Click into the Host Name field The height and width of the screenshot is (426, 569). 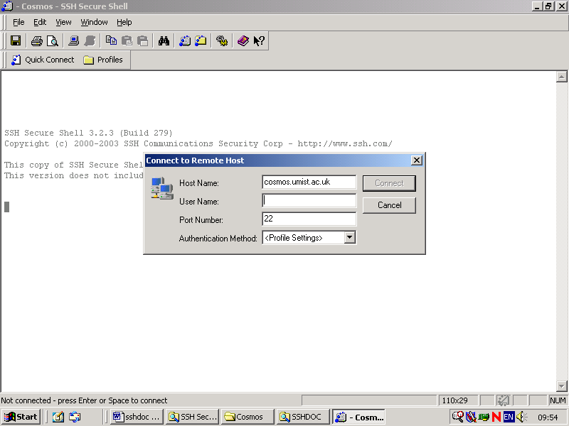click(x=309, y=182)
